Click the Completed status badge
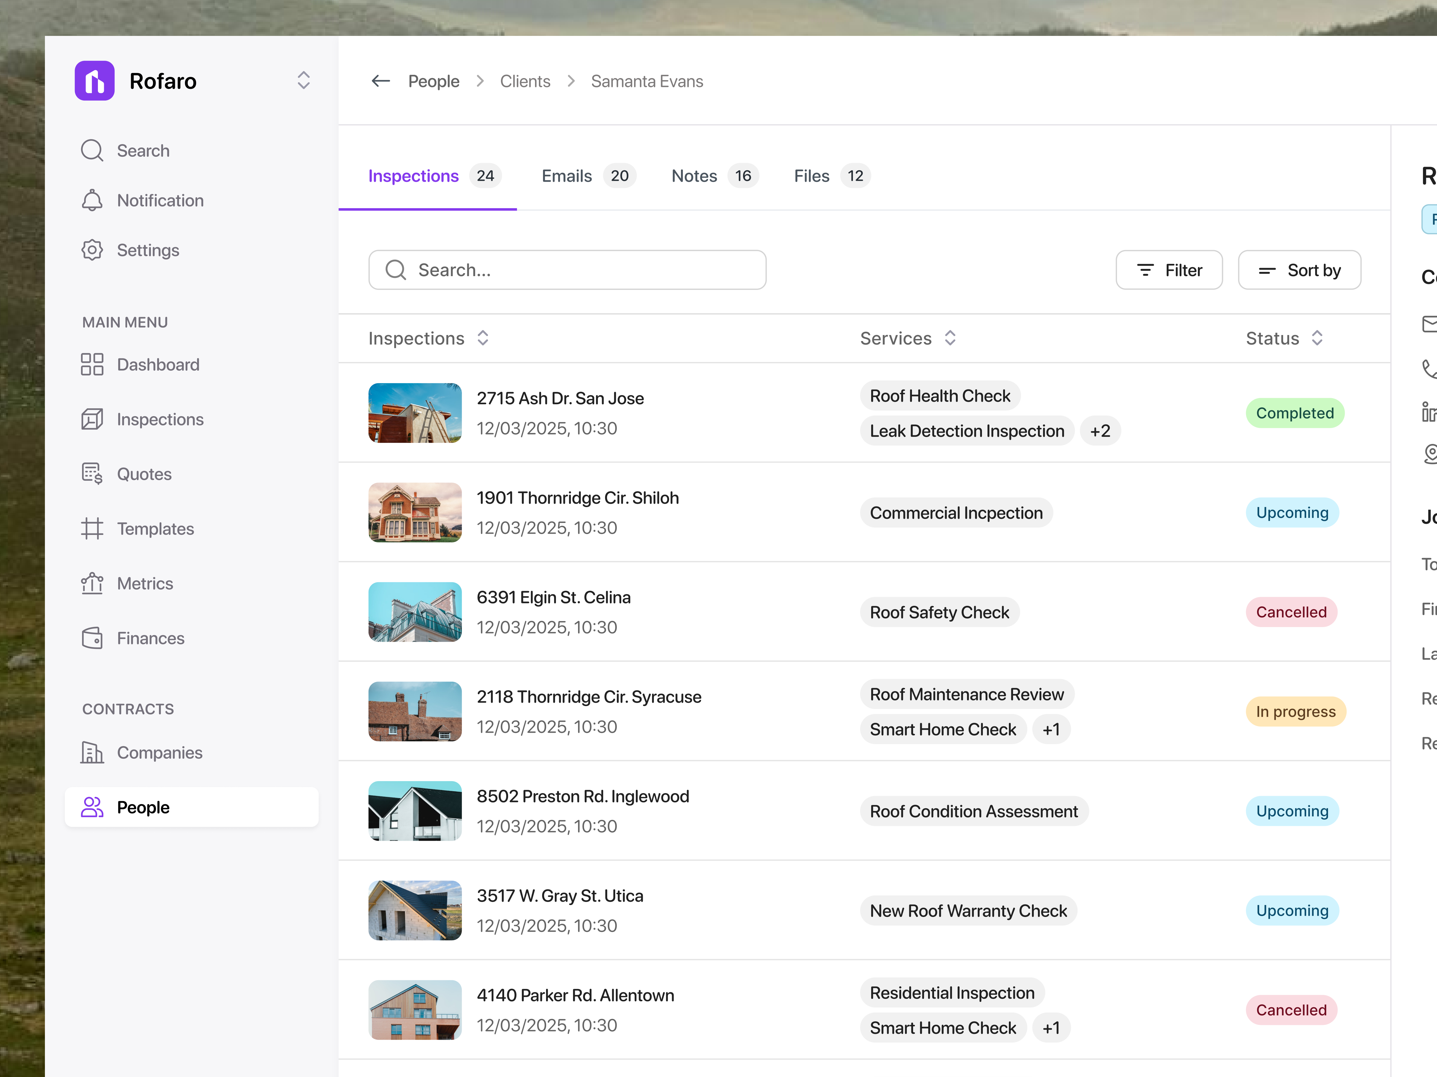1437x1077 pixels. click(x=1295, y=413)
